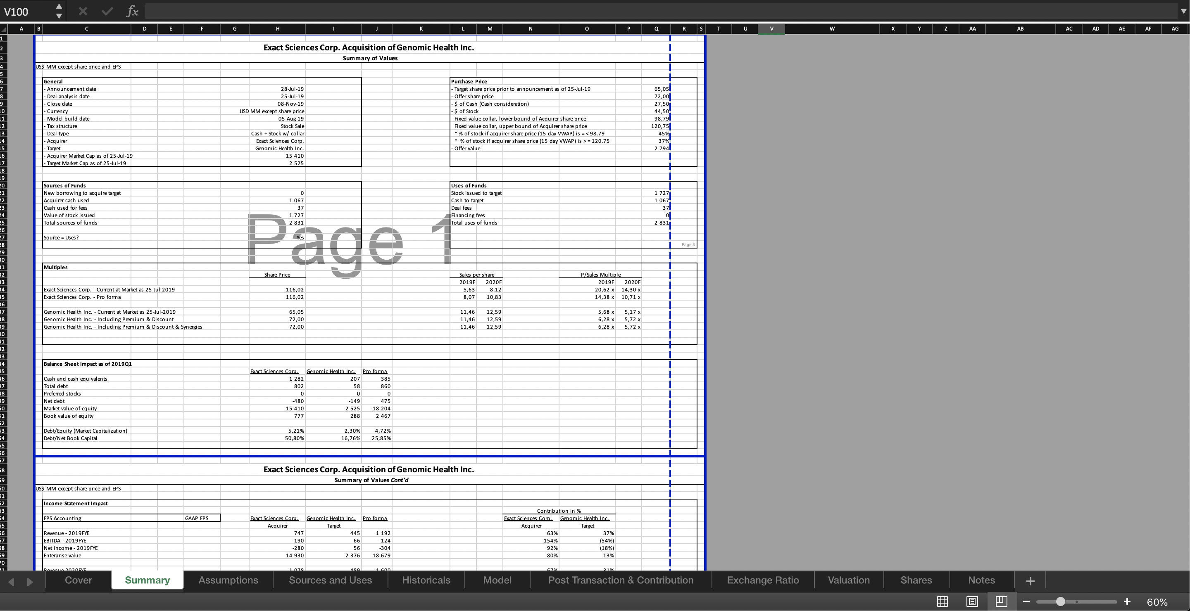Select column C header
Viewport: 1190px width, 611px height.
coord(86,28)
